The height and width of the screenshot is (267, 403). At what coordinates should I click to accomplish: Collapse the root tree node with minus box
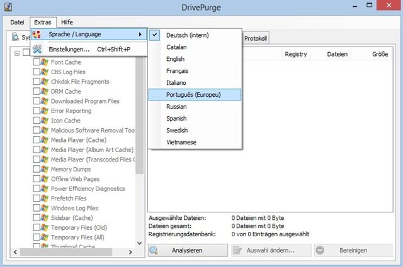pos(17,53)
